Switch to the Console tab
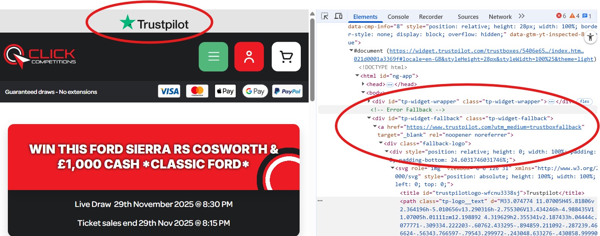600x236 pixels. (x=398, y=17)
